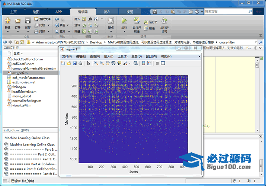Viewport: 266px width, 186px height.
Task: Switch to the APP tab
Action: (x=58, y=12)
